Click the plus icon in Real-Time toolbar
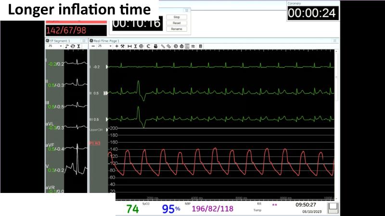385x216 pixels. pyautogui.click(x=116, y=46)
